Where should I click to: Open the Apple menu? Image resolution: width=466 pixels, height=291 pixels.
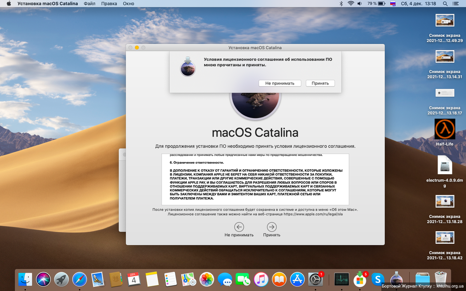coord(9,3)
